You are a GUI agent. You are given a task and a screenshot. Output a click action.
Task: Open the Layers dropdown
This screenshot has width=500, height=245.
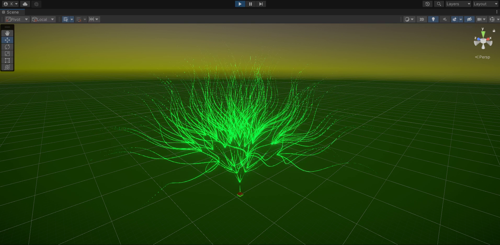pos(458,4)
